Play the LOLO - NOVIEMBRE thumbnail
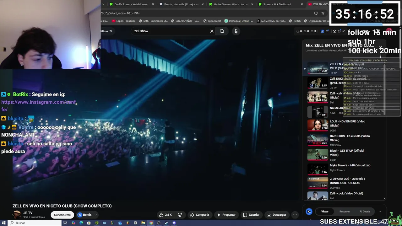402x226 pixels. (318, 125)
